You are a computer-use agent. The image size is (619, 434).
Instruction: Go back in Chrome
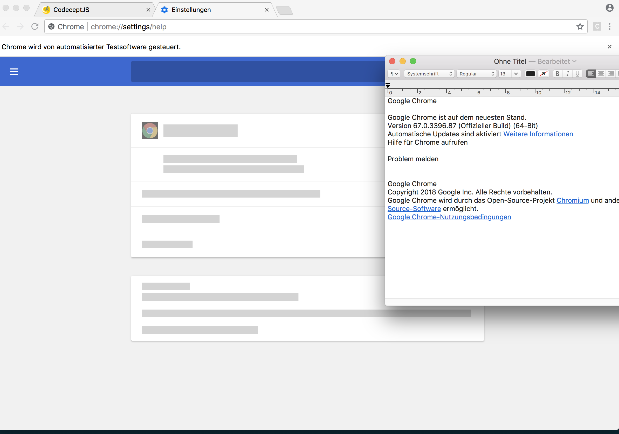6,26
